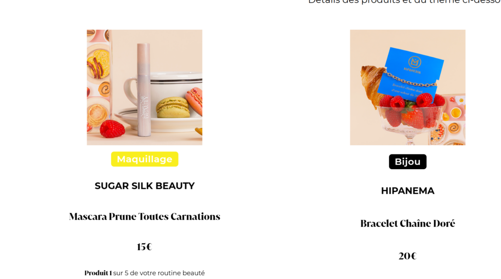Click the raspberry beside the mascara
Image resolution: width=501 pixels, height=279 pixels.
tap(112, 129)
